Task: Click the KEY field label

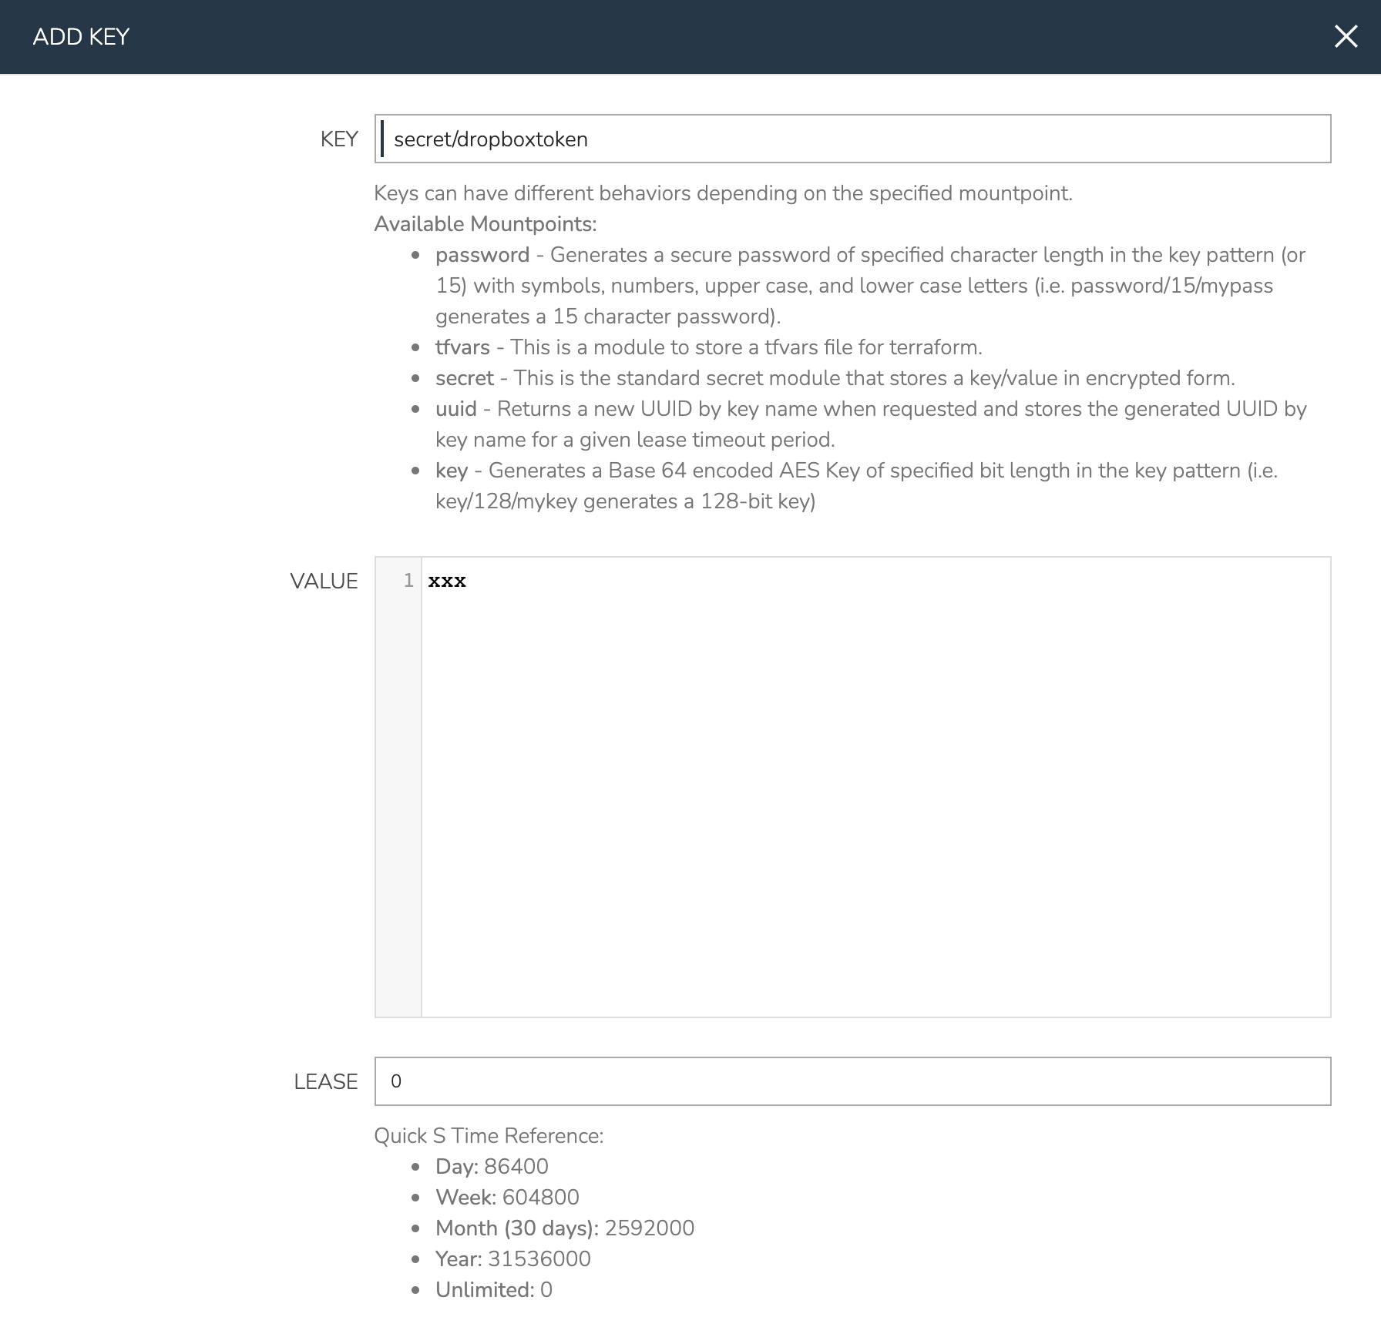Action: [339, 139]
